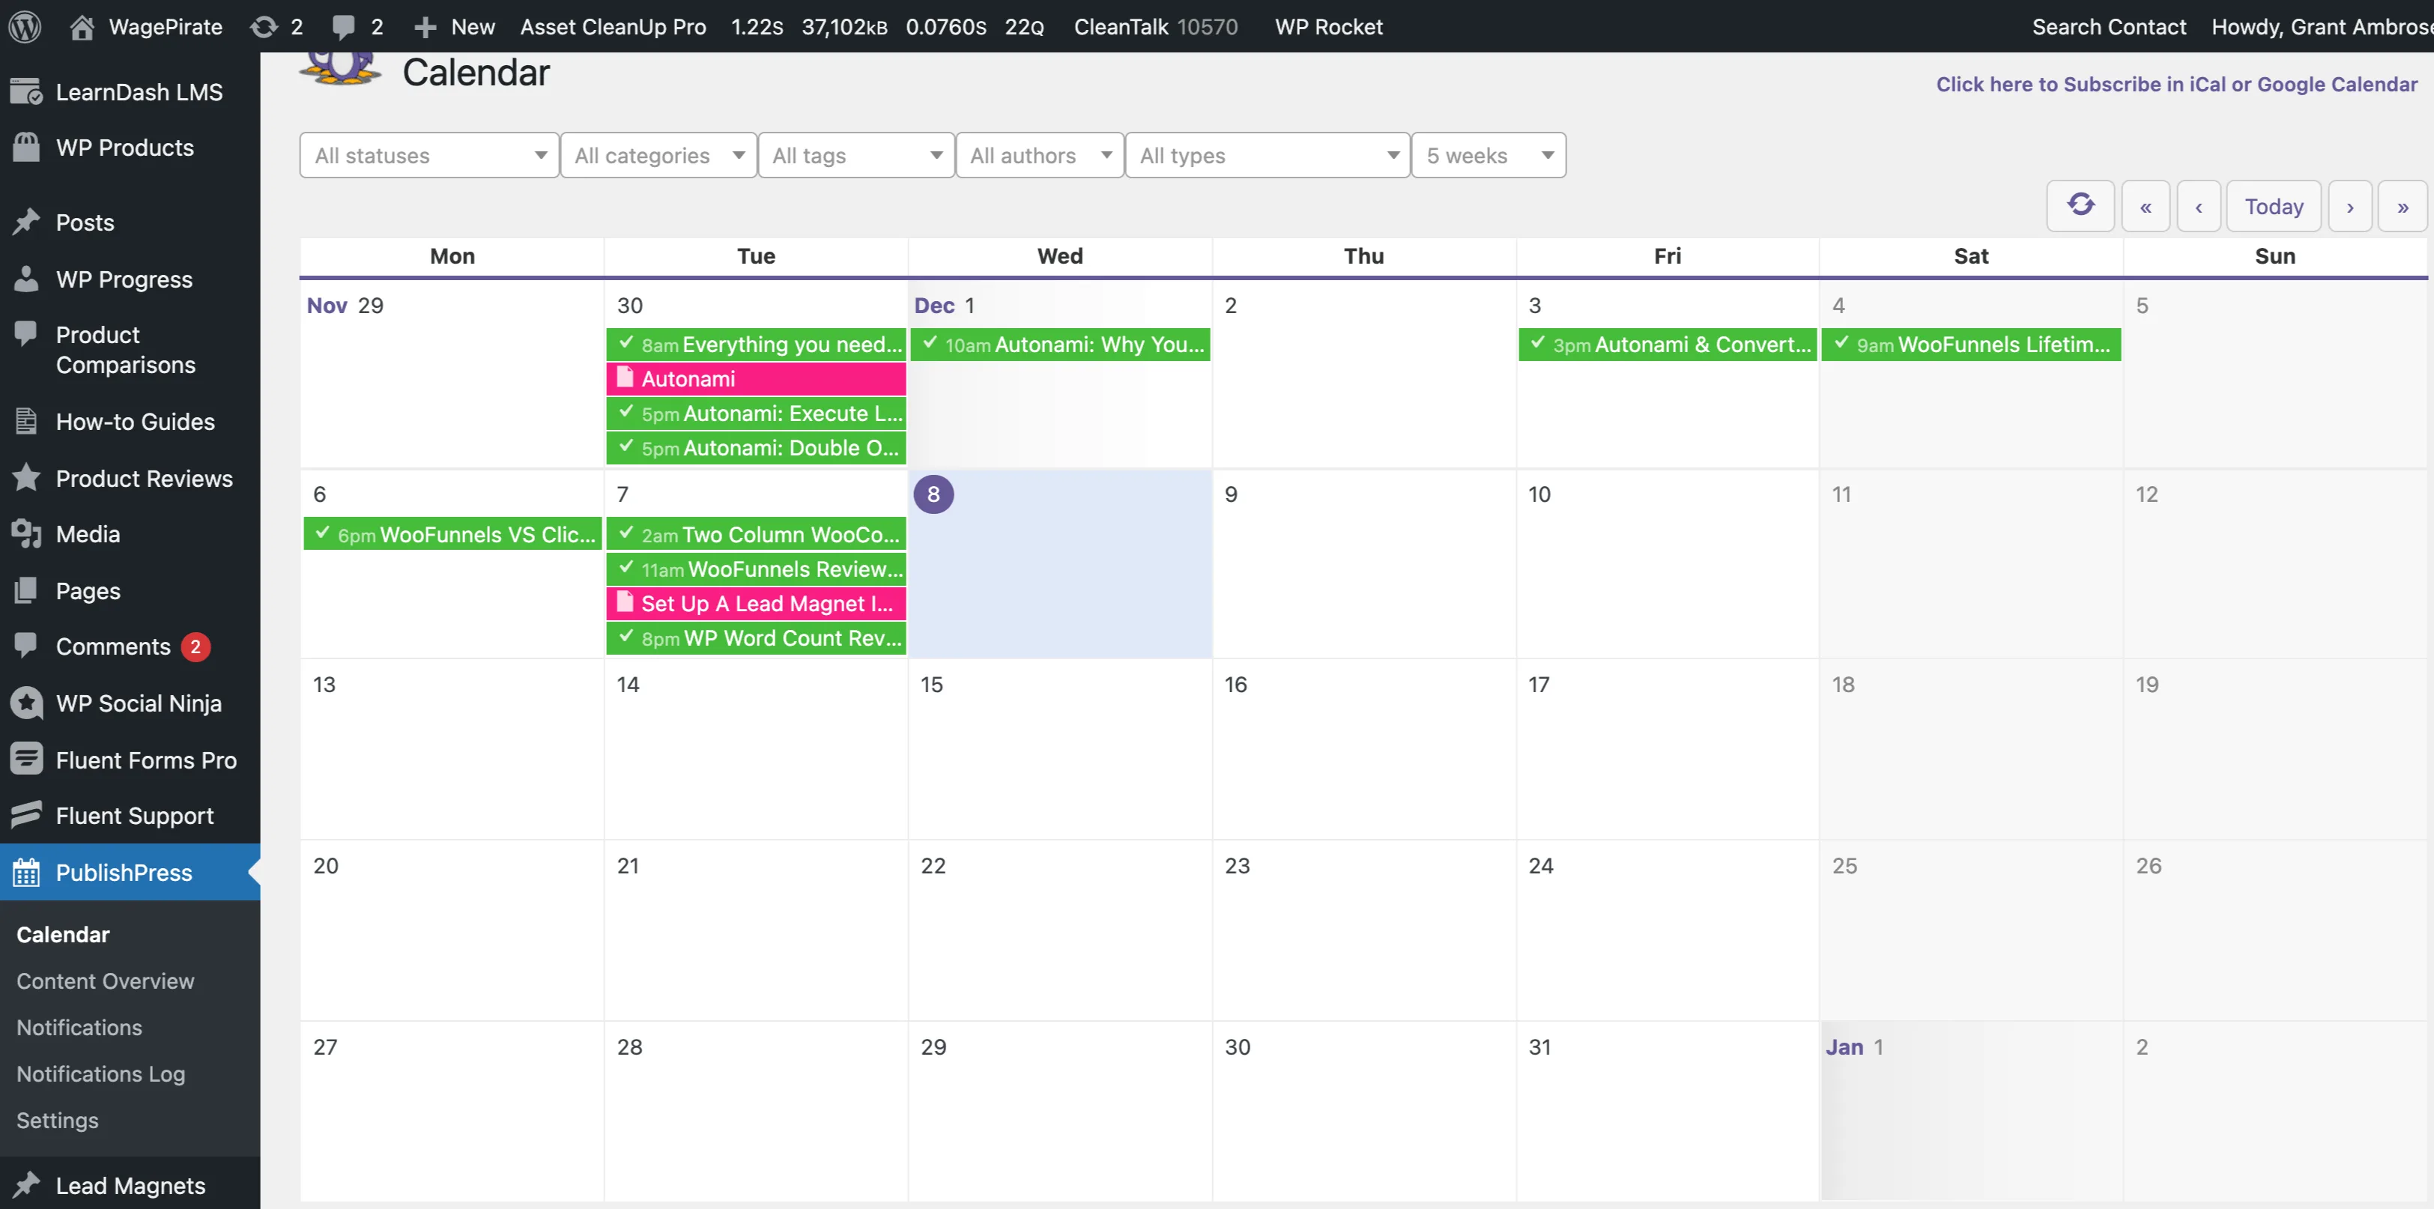Click the WP Products store icon
This screenshot has width=2434, height=1209.
coord(26,148)
